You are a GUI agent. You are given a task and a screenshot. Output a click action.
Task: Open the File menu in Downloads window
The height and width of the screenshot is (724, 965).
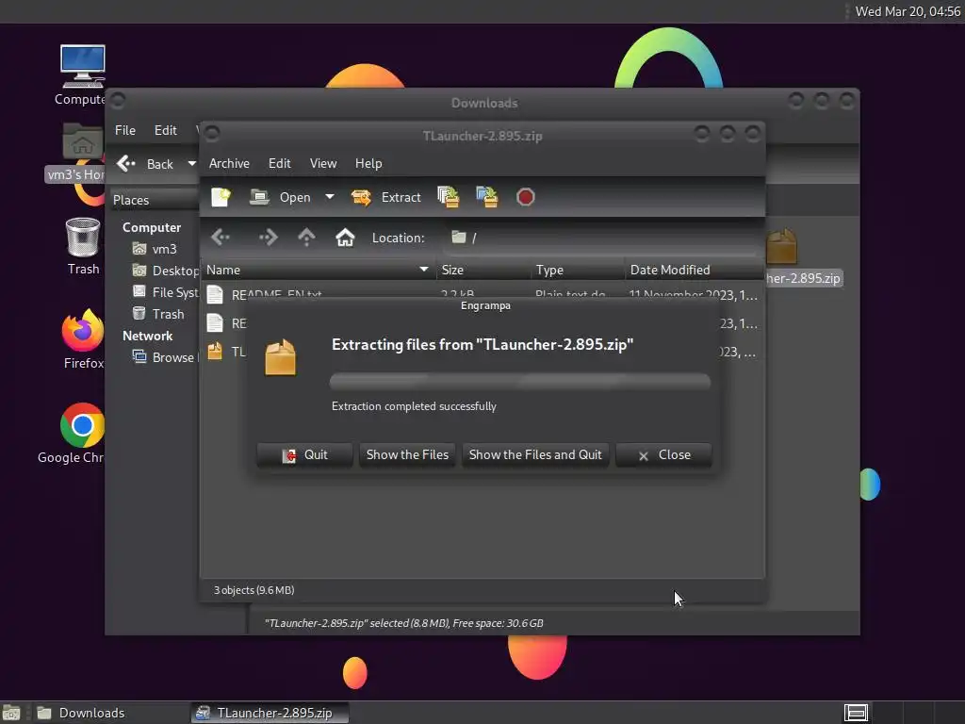pos(125,130)
